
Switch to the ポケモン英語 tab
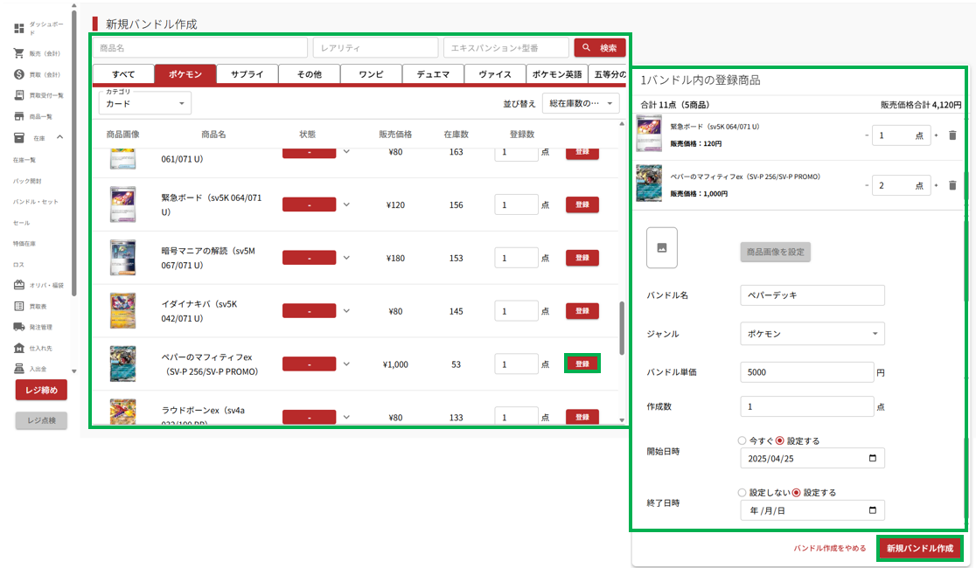(x=557, y=74)
